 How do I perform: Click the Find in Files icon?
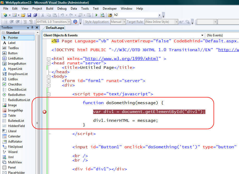(x=110, y=15)
